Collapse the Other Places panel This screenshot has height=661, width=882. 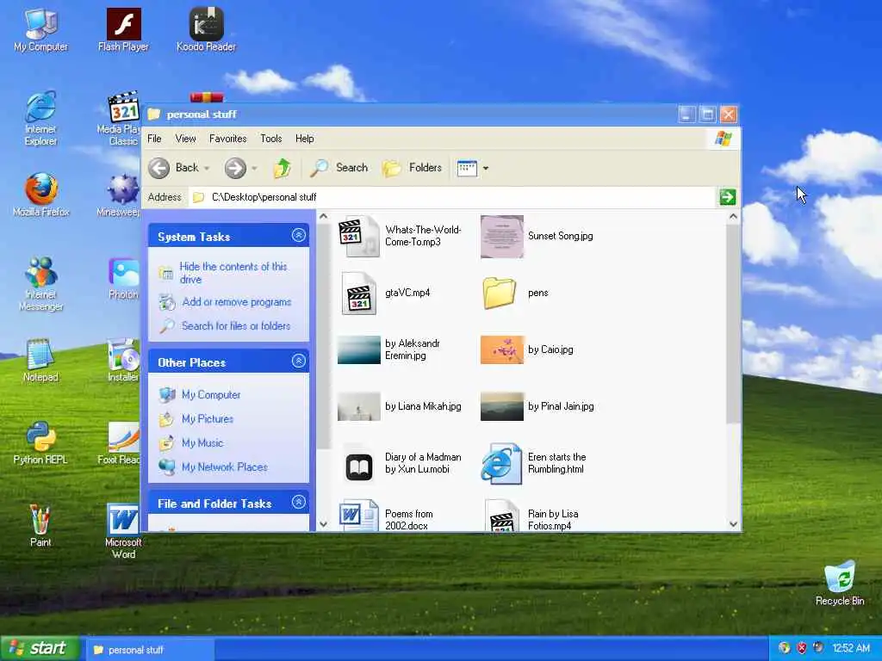point(299,361)
